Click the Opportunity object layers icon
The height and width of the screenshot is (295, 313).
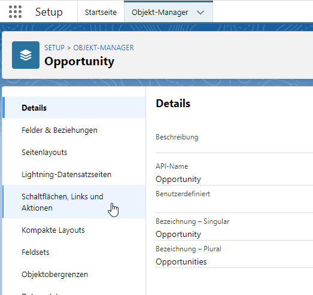pyautogui.click(x=26, y=55)
